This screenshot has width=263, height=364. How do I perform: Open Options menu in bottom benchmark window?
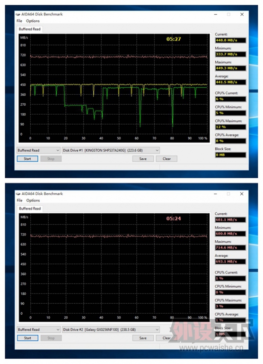coord(33,200)
